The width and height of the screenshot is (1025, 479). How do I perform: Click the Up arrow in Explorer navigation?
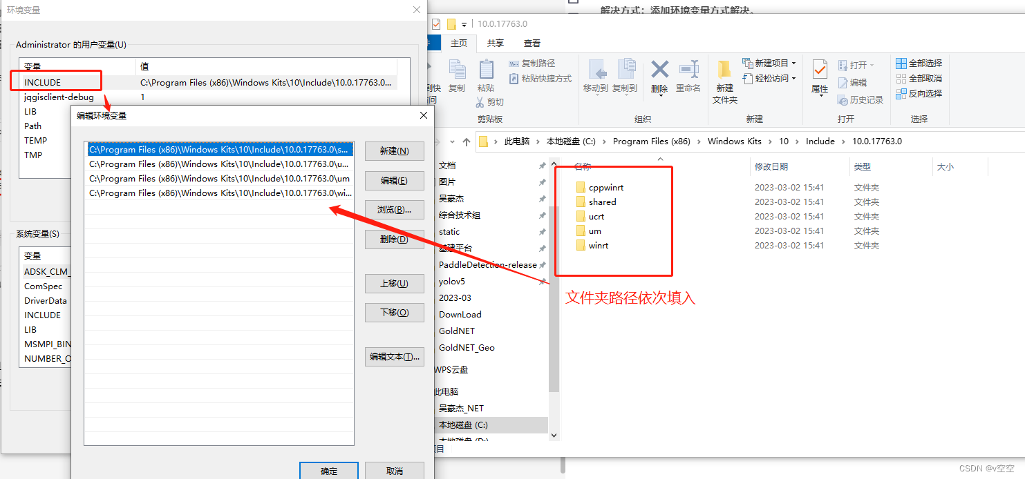pos(467,141)
